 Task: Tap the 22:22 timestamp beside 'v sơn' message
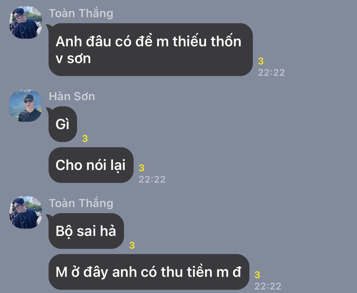click(x=271, y=73)
